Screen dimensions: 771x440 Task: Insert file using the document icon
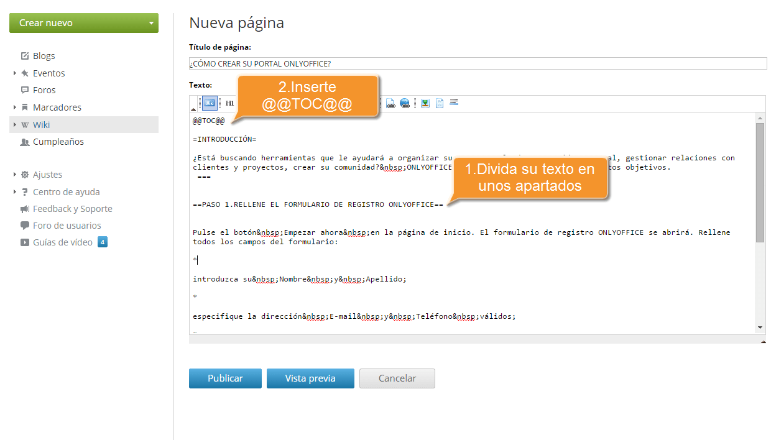click(x=440, y=103)
